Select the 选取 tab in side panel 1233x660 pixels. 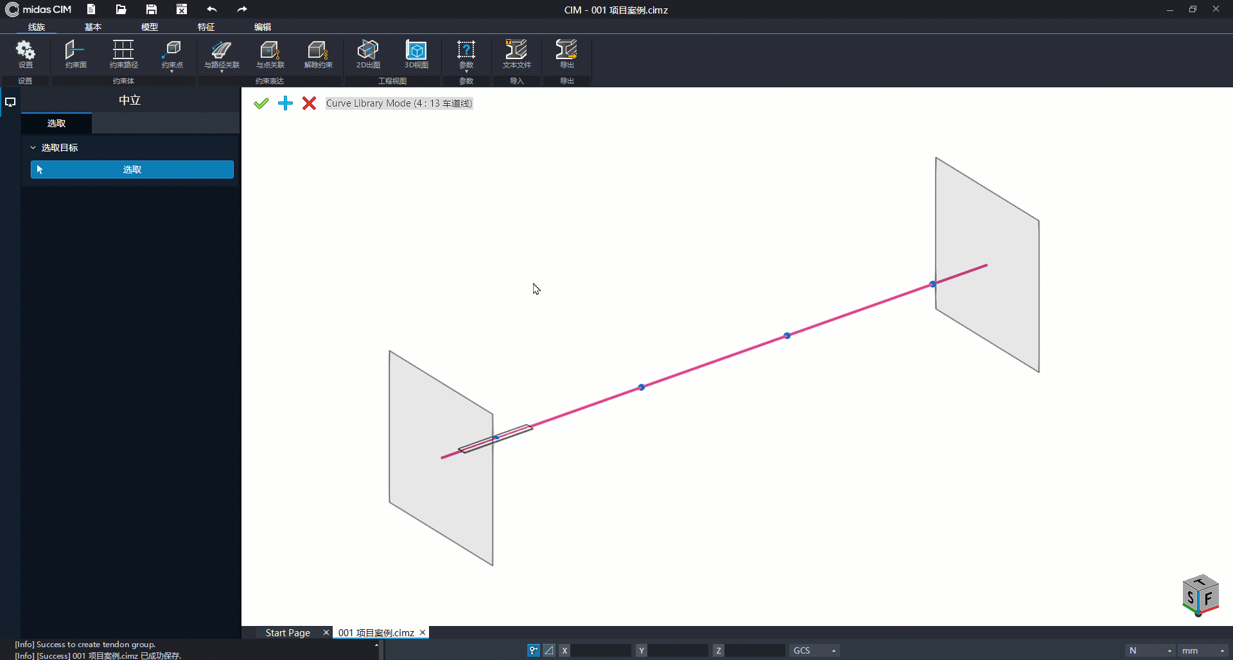[57, 123]
